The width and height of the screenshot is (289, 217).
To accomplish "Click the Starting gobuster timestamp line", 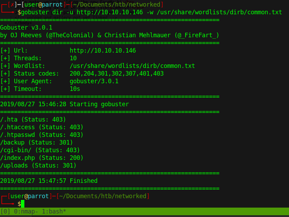I will coord(64,104).
